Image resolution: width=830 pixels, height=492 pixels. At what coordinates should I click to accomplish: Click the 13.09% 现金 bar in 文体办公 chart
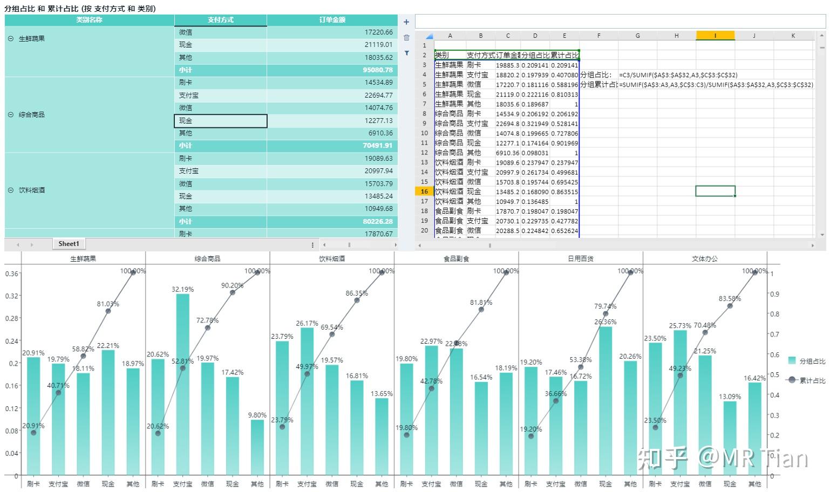click(x=730, y=438)
